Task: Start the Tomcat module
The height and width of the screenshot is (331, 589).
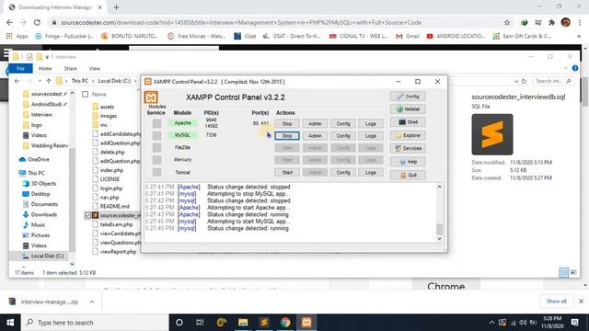Action: [x=287, y=172]
